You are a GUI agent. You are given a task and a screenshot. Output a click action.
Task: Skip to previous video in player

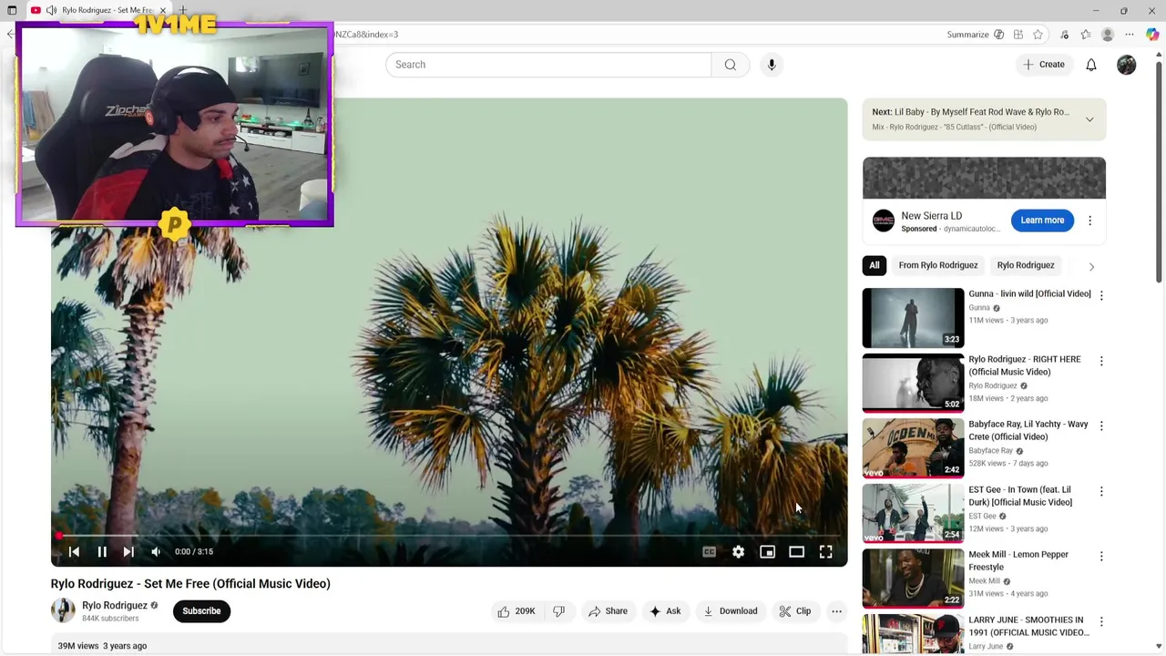click(74, 551)
